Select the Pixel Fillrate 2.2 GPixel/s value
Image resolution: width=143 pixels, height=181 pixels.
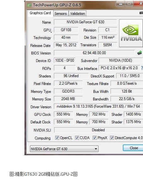click(x=68, y=83)
